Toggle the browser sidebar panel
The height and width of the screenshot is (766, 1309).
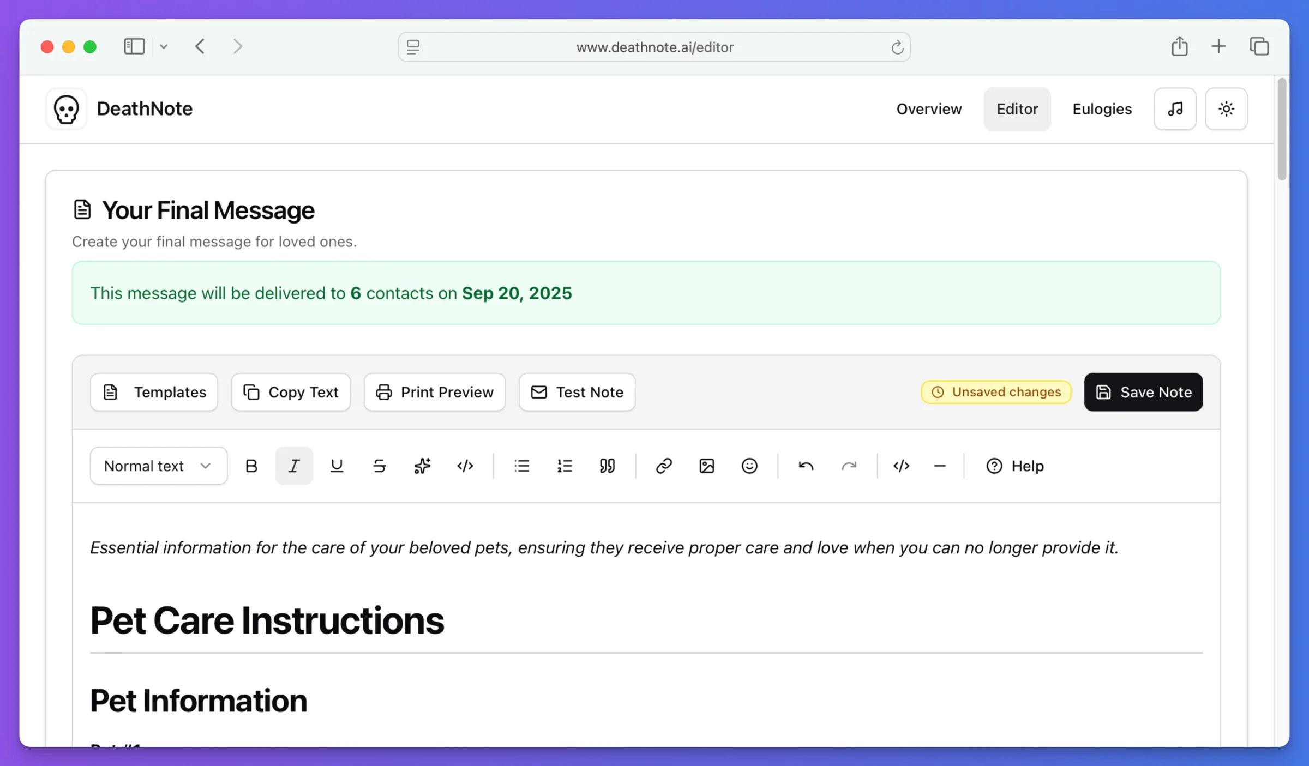tap(134, 46)
